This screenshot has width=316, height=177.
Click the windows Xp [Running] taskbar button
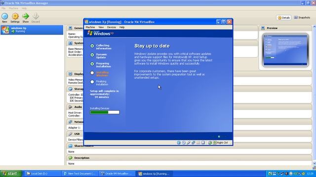[155, 174]
